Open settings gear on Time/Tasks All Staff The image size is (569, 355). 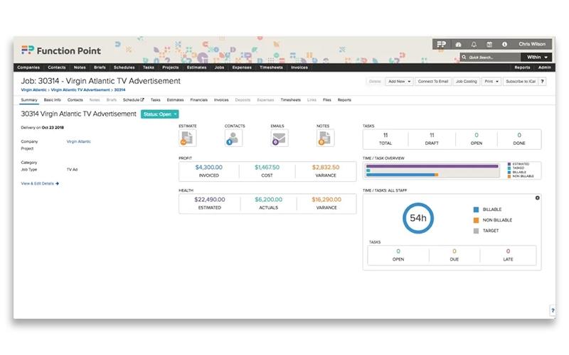(x=538, y=198)
